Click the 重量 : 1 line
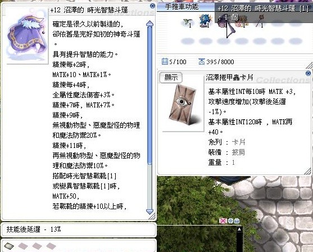 tap(221, 162)
